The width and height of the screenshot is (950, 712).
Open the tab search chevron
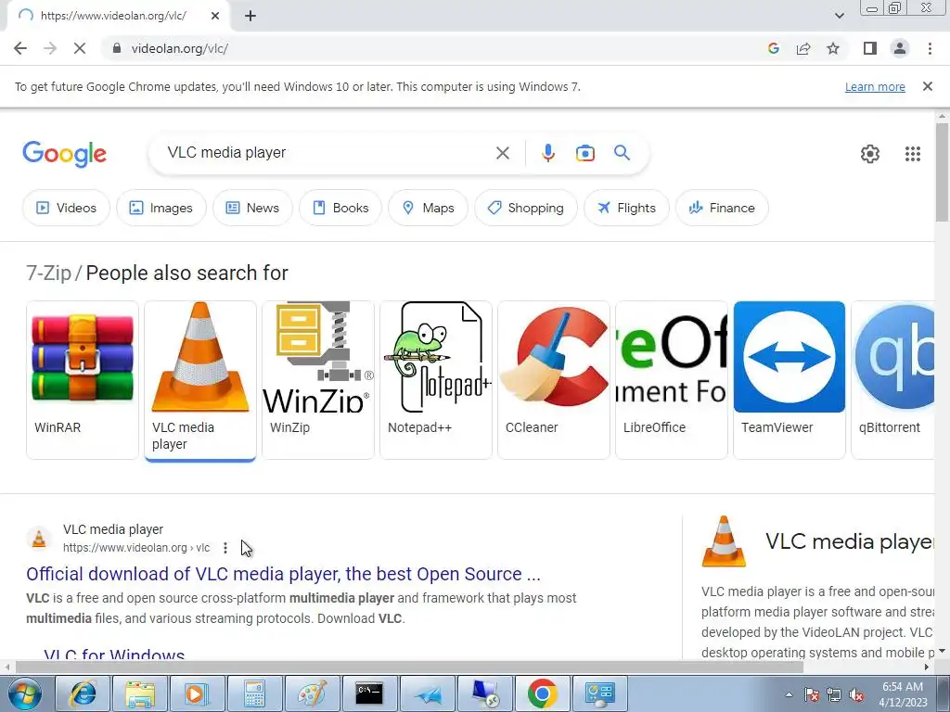tap(839, 16)
